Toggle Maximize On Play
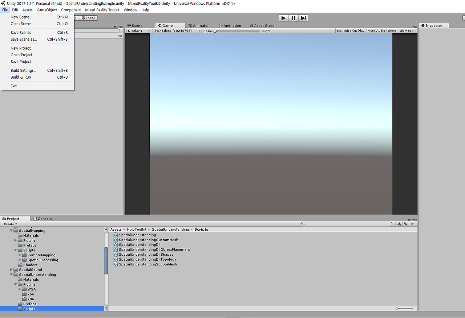 (351, 31)
